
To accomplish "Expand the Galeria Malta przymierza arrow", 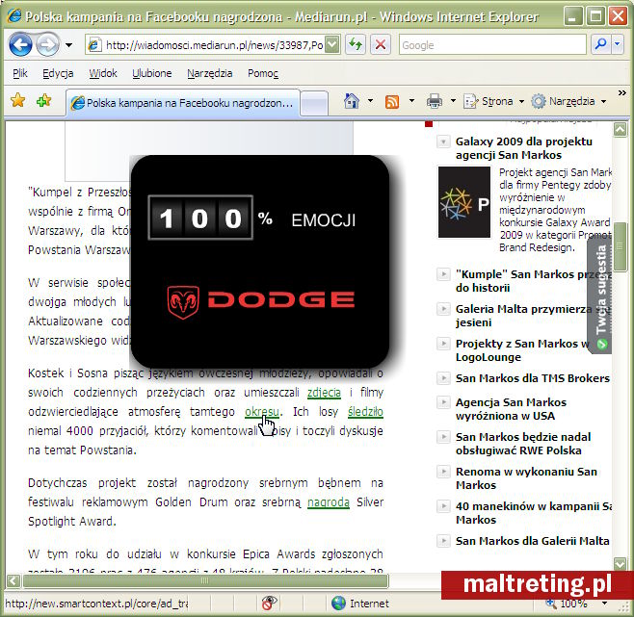I will (443, 309).
